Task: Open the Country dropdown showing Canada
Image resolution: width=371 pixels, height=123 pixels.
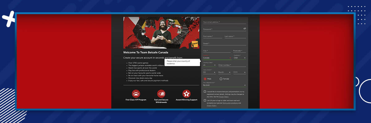Action: (217, 58)
